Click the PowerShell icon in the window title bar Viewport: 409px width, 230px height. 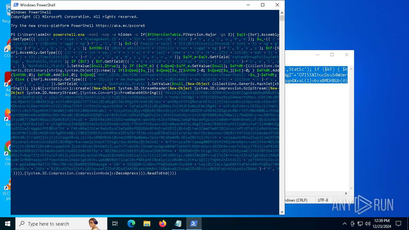tap(15, 5)
